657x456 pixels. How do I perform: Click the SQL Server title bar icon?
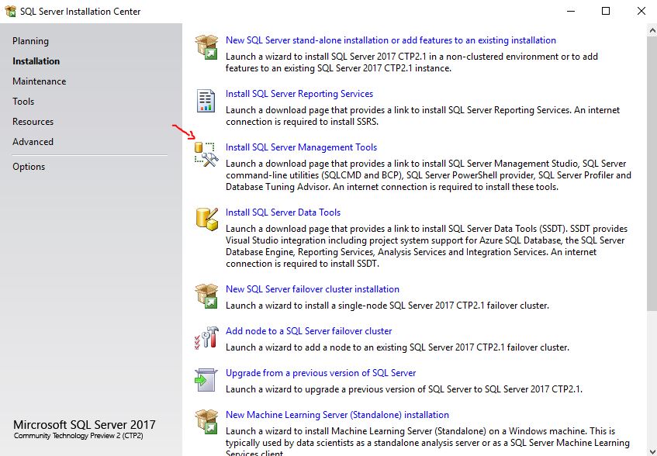[x=11, y=12]
